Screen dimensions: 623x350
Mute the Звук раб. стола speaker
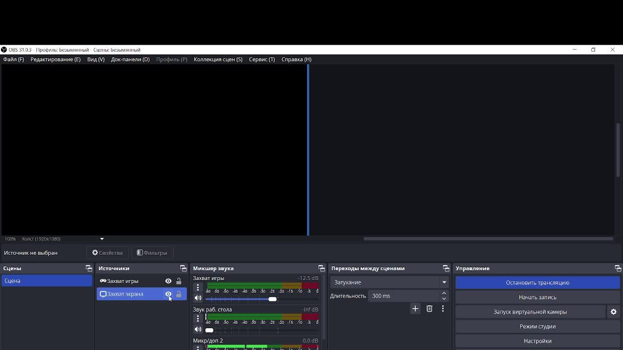point(198,330)
